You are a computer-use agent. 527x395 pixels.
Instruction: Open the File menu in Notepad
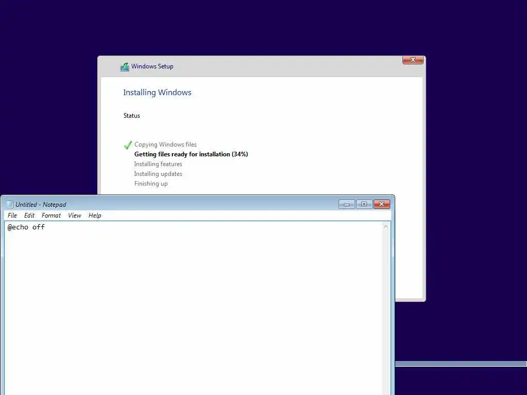click(x=12, y=216)
